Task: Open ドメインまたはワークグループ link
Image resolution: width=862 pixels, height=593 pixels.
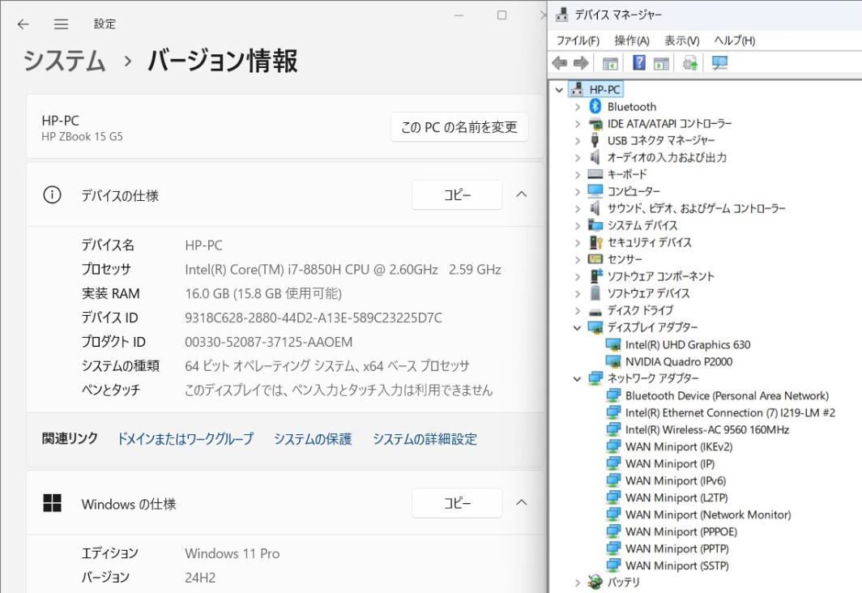Action: pyautogui.click(x=186, y=438)
